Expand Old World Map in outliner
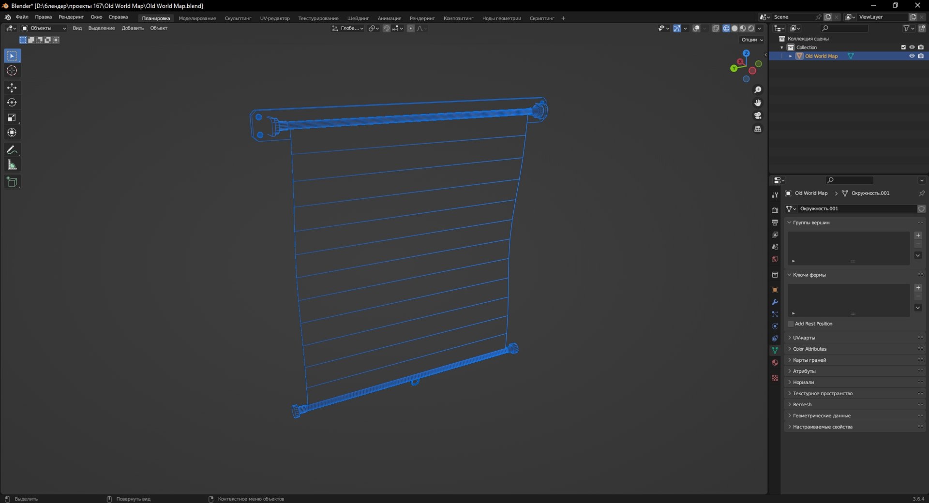This screenshot has width=929, height=503. point(791,56)
